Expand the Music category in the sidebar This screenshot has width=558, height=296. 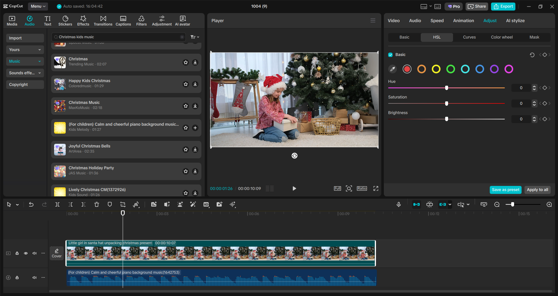[x=25, y=61]
